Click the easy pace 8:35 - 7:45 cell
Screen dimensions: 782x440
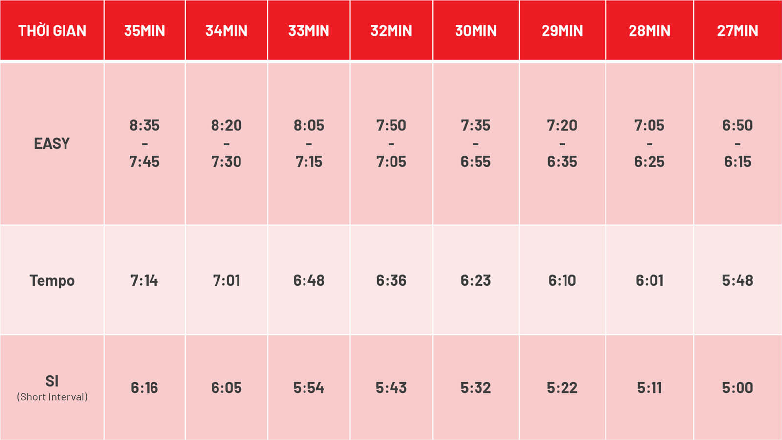145,143
